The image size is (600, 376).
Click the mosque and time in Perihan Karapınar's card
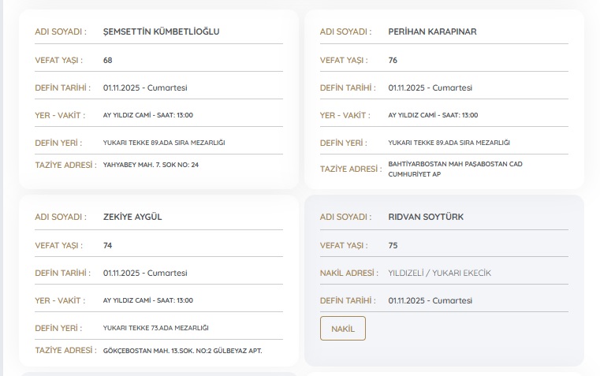point(433,115)
